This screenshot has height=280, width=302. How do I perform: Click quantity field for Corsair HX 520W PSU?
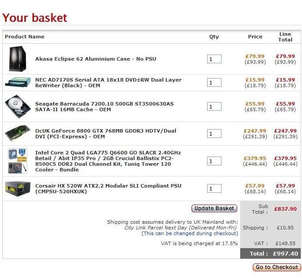(214, 189)
